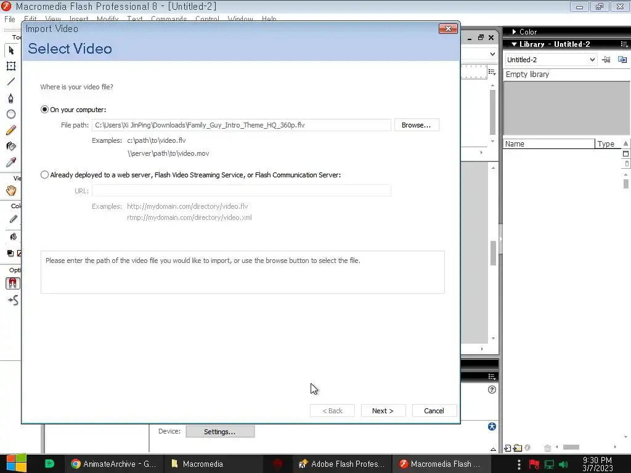Screen dimensions: 631x473
Task: Toggle Snap to Objects magnet option
Action: click(12, 283)
